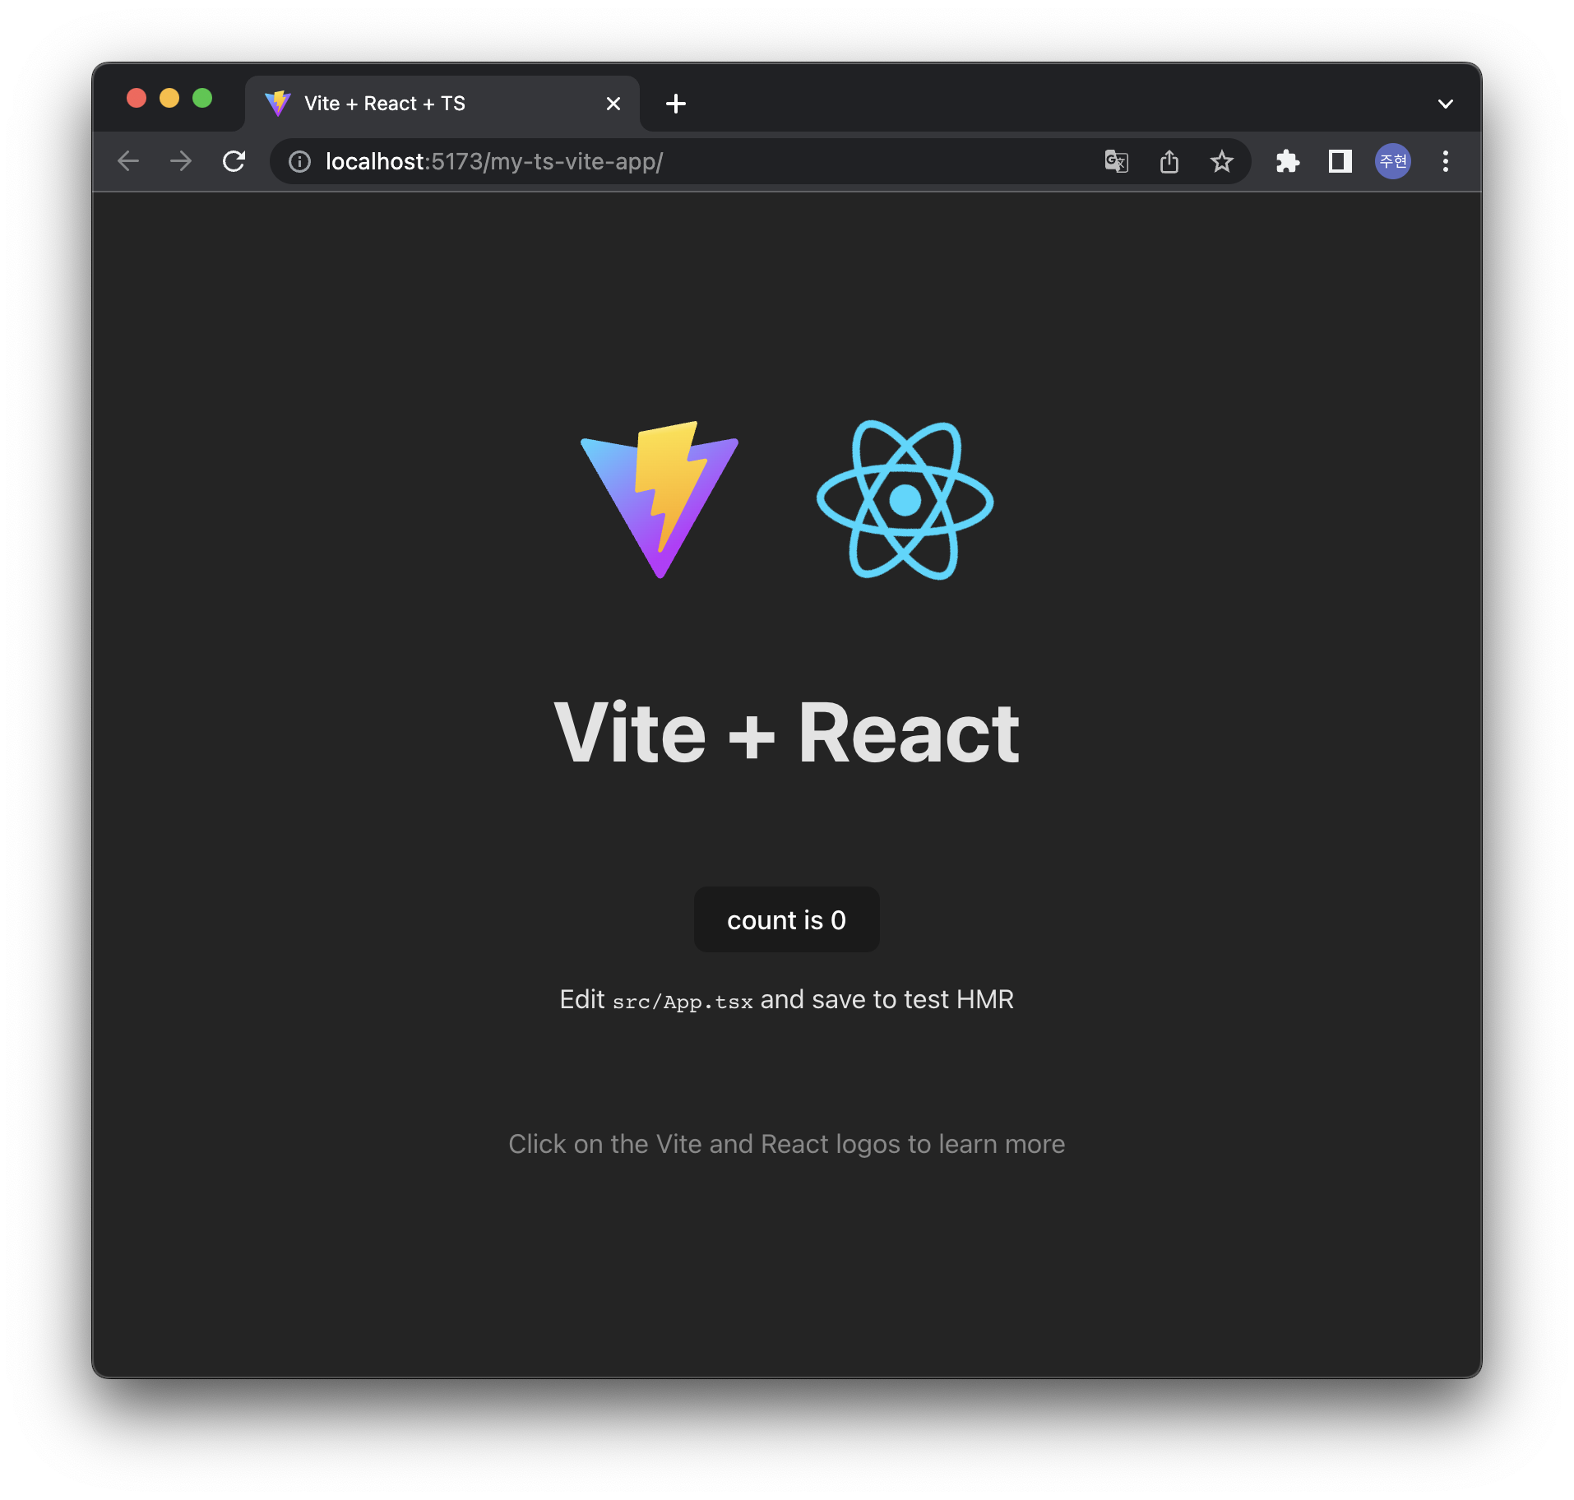Click the Vite logo
Viewport: 1574px width, 1500px height.
pyautogui.click(x=660, y=499)
